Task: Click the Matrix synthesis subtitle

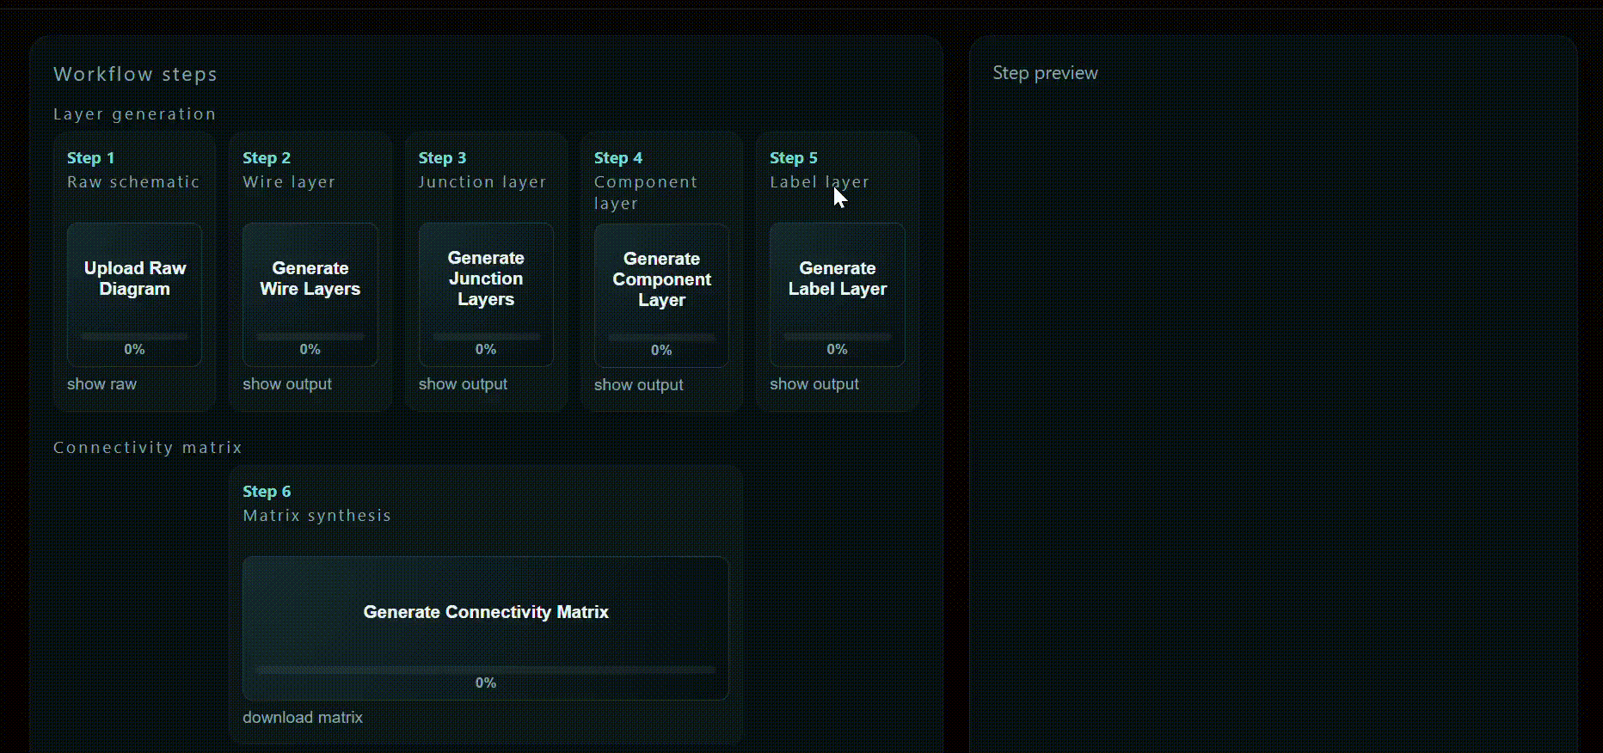Action: pos(316,516)
